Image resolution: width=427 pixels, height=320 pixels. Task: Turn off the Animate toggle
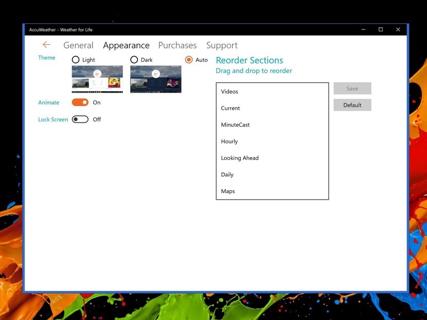[x=80, y=102]
